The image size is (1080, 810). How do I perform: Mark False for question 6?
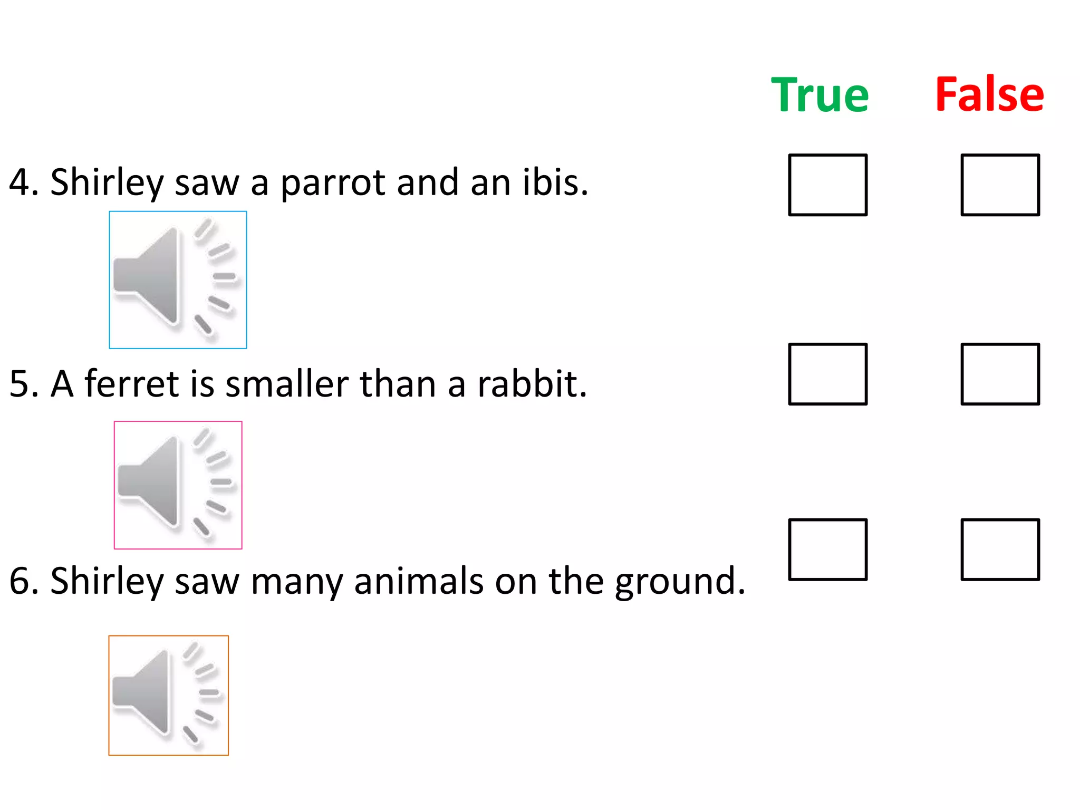1000,549
